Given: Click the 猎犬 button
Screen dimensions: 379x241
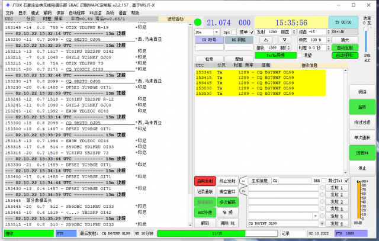Looking at the screenshot, I should click(345, 40).
